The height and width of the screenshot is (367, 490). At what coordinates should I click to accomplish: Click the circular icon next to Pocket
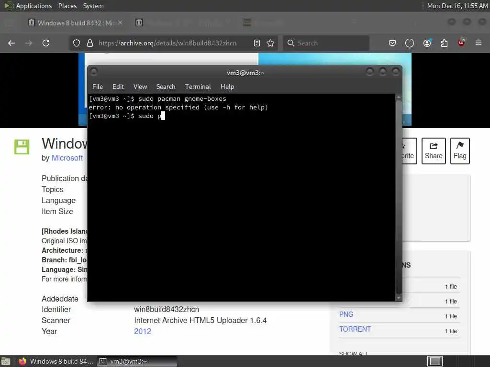(410, 43)
